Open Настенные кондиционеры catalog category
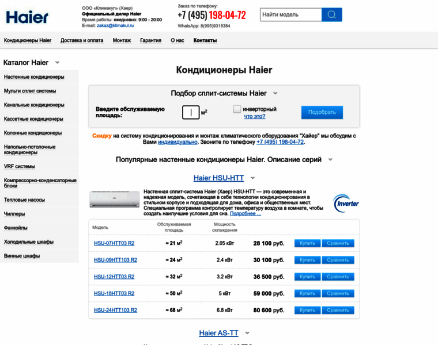 click(34, 77)
